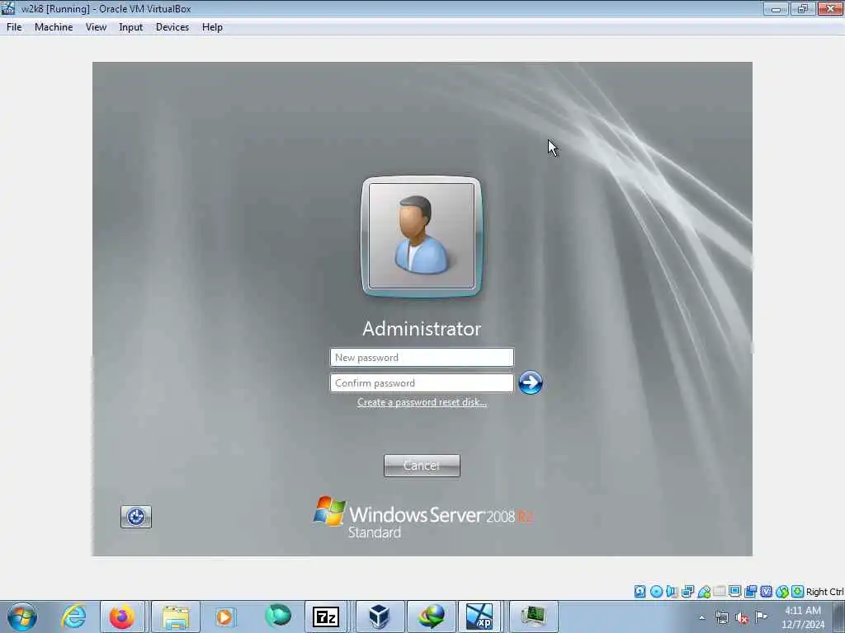Click the Show desktop strip
This screenshot has width=845, height=633.
[x=838, y=617]
